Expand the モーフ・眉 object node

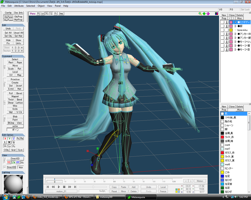tap(235, 46)
